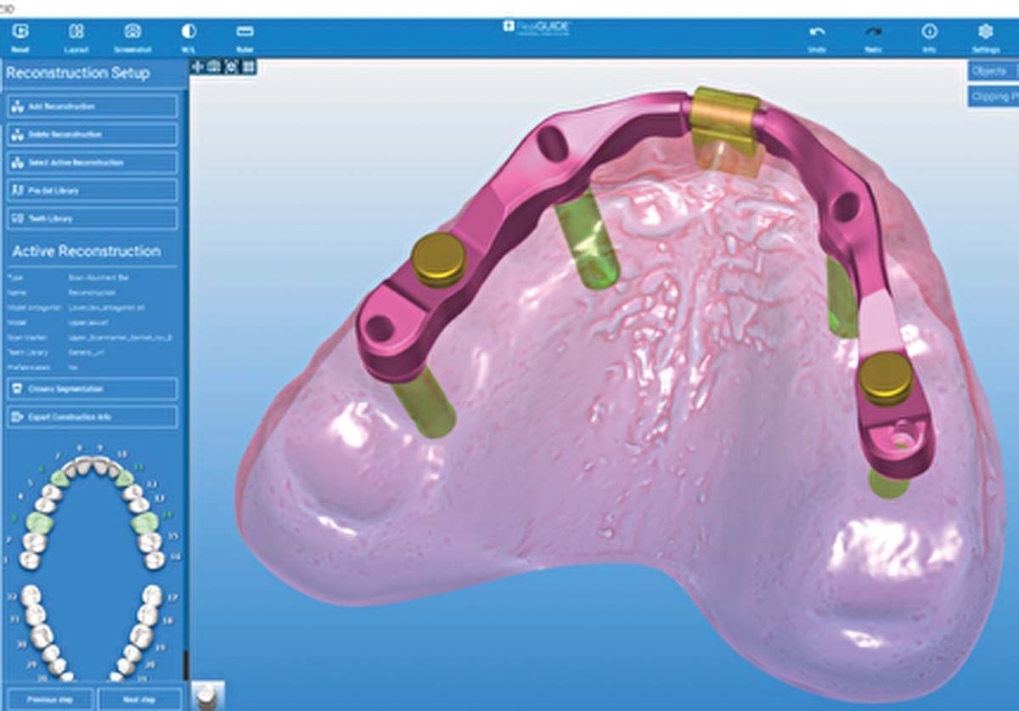This screenshot has height=711, width=1019.
Task: Select green tooth 14 in dental chart
Action: click(x=144, y=522)
